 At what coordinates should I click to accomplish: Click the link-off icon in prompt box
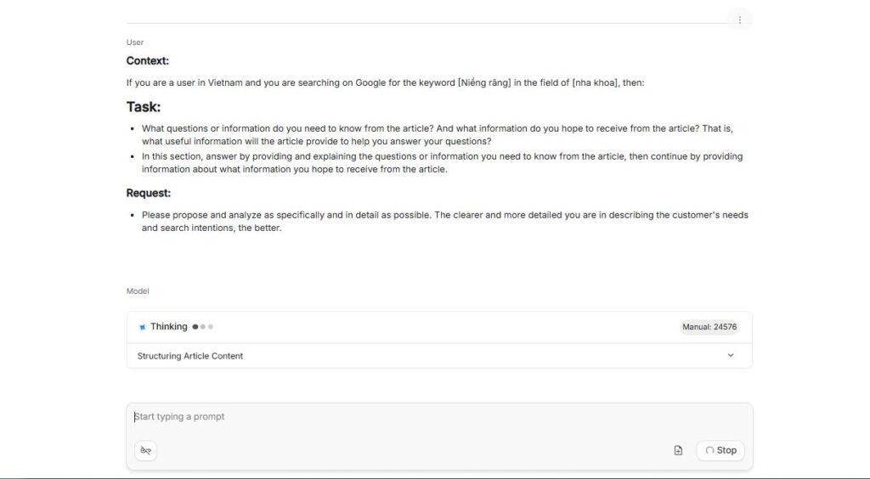(145, 451)
